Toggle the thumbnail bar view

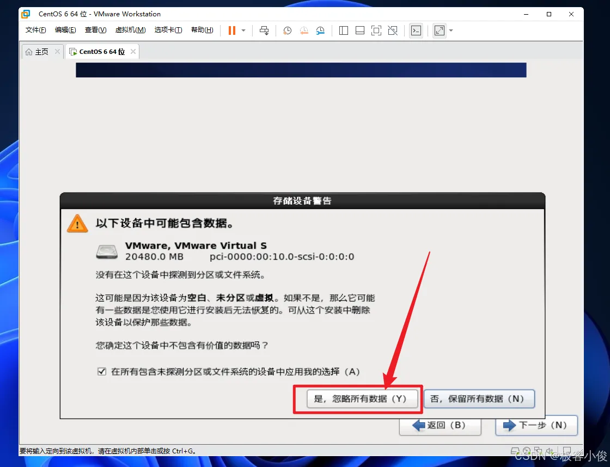(x=360, y=30)
